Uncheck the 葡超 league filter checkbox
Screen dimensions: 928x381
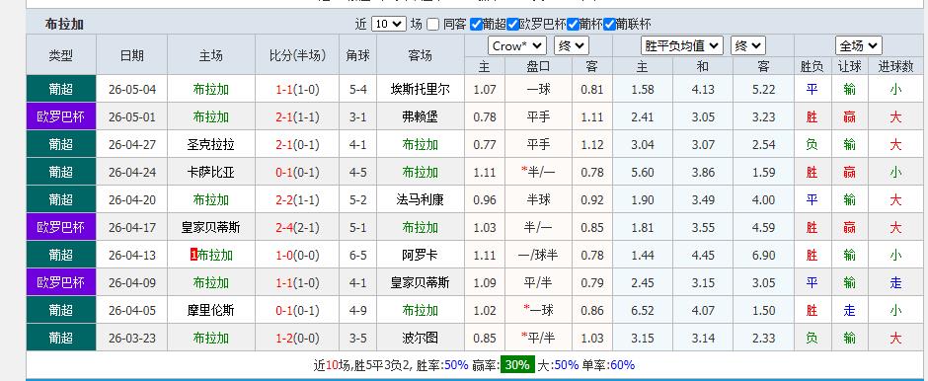click(x=476, y=25)
